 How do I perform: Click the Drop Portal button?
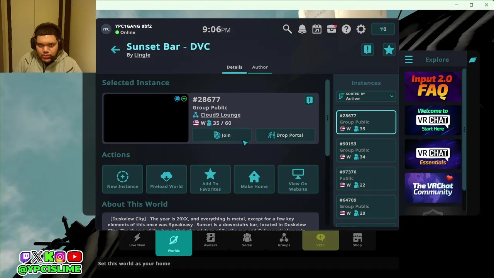pyautogui.click(x=285, y=135)
